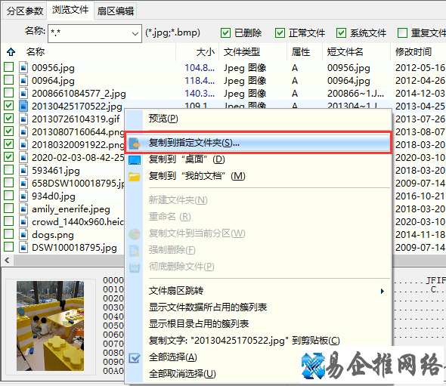Viewport: 446px width, 386px height.
Task: Click the modified date 2012-05-16
Action: (x=420, y=68)
